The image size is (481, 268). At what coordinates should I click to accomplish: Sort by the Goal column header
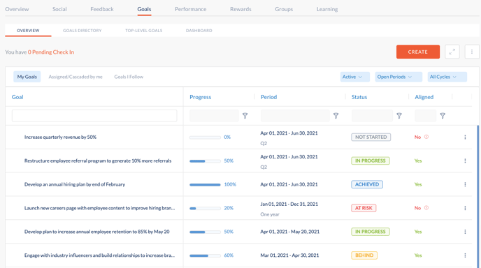coord(17,97)
